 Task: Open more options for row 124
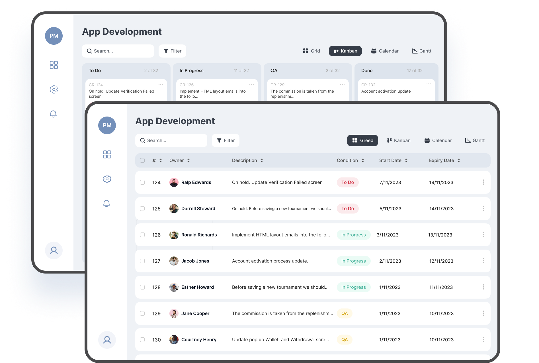pyautogui.click(x=483, y=182)
